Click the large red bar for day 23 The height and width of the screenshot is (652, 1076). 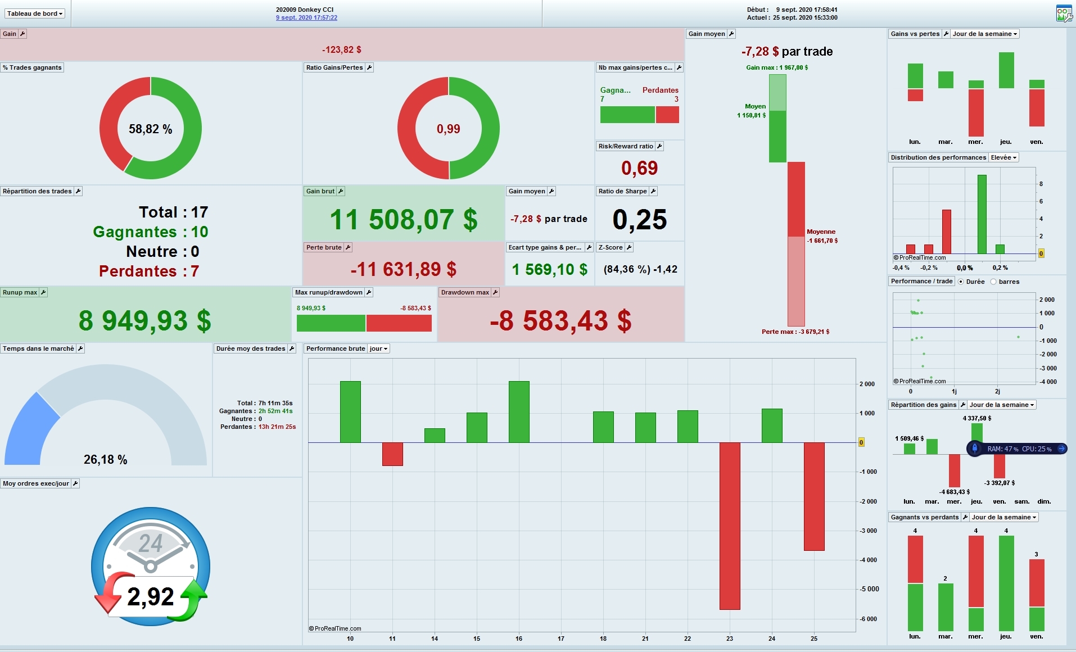[x=730, y=526]
